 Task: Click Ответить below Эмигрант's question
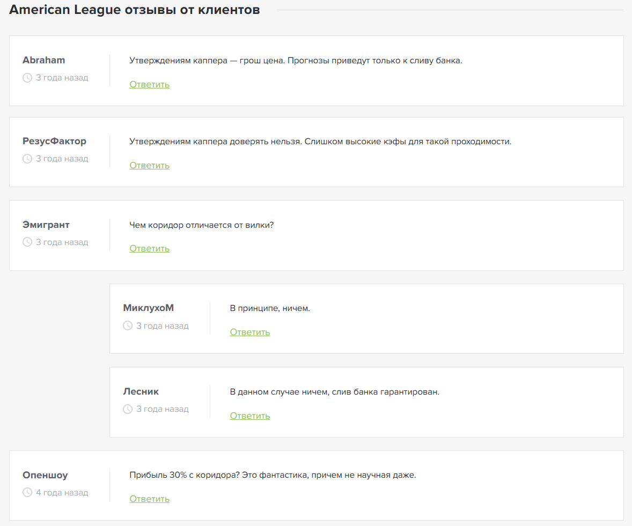[149, 248]
